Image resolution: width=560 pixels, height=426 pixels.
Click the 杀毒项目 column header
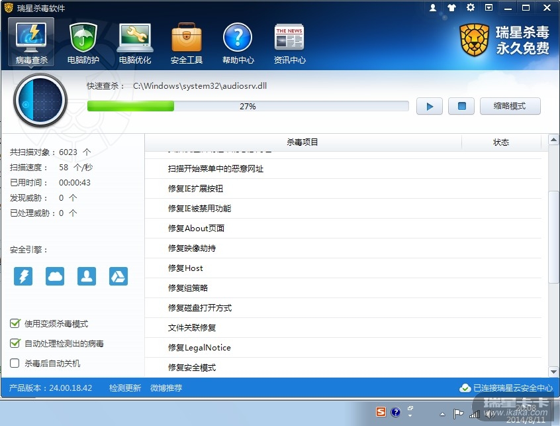click(303, 142)
